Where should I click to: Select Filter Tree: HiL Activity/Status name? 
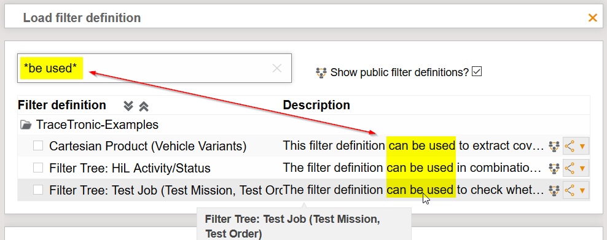tap(130, 168)
